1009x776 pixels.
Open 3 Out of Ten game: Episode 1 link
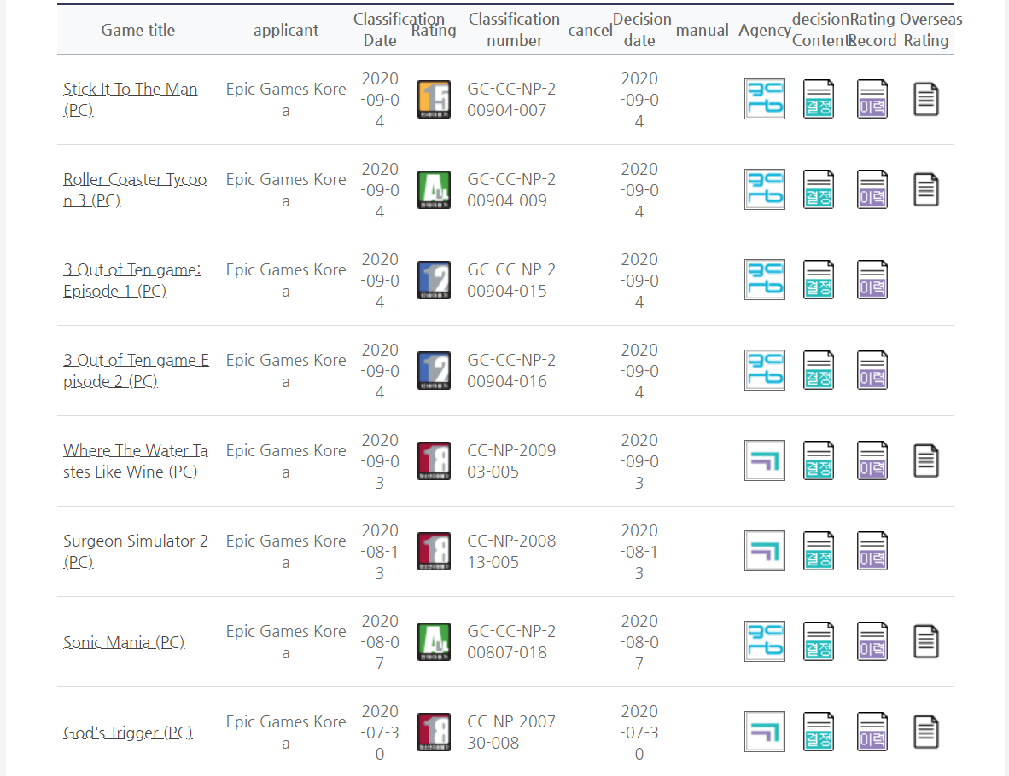click(x=132, y=281)
